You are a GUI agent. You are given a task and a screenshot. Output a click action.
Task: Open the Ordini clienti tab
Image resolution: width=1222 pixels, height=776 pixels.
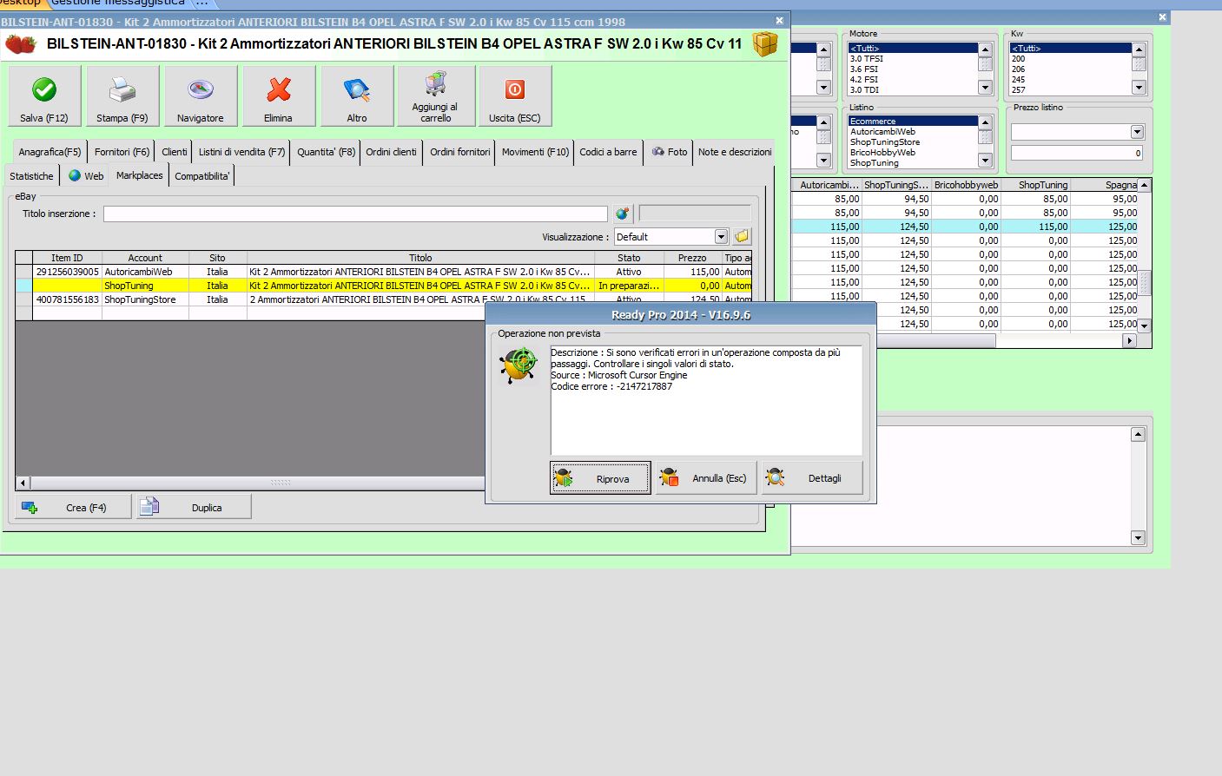coord(391,152)
